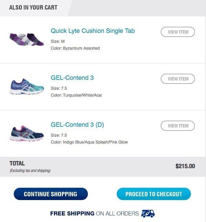Click the Excluding tax and shipping note
Screen dimensions: 206x222
[x=30, y=171]
